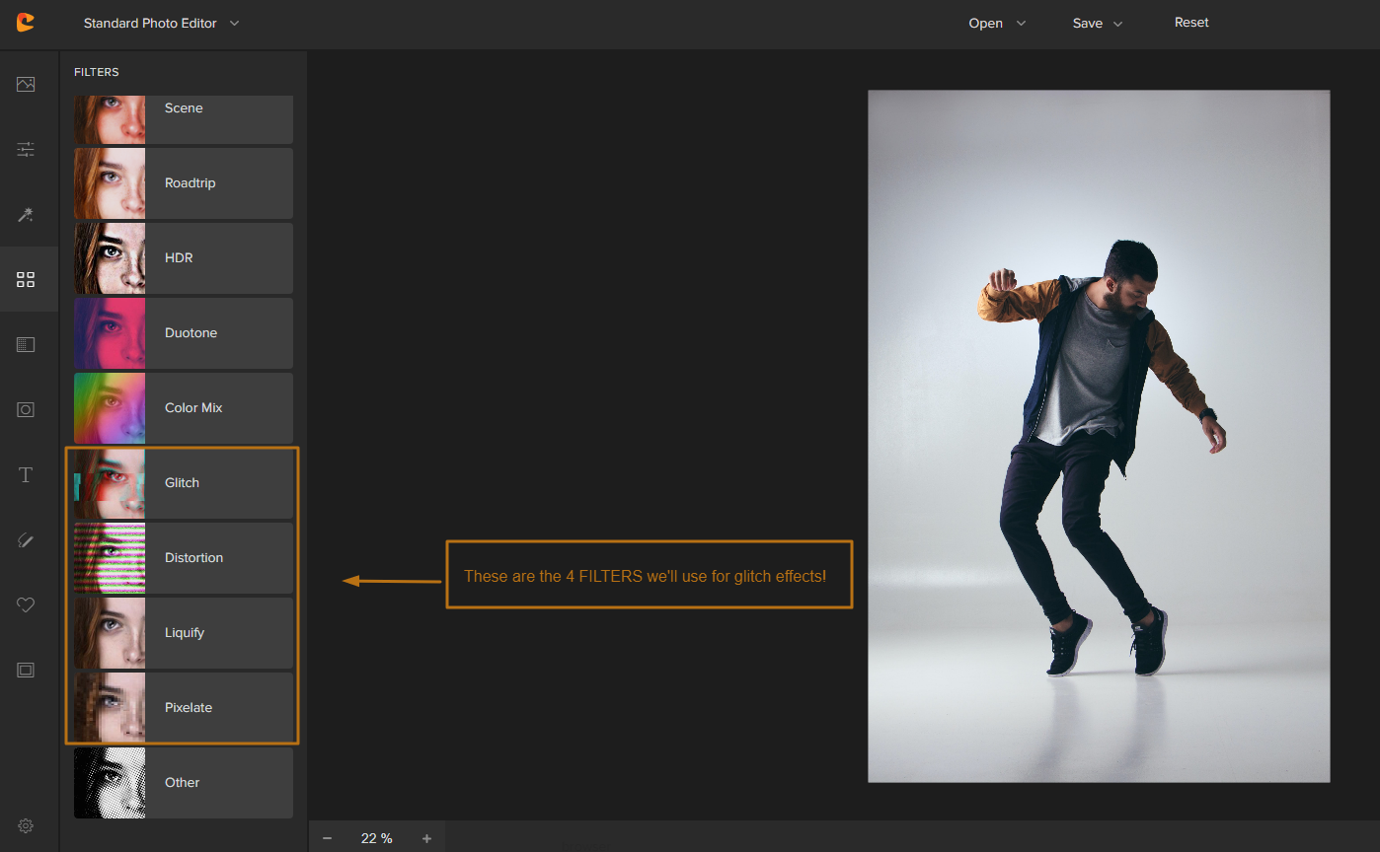
Task: Click the Colorcinch logo icon
Action: click(x=26, y=23)
